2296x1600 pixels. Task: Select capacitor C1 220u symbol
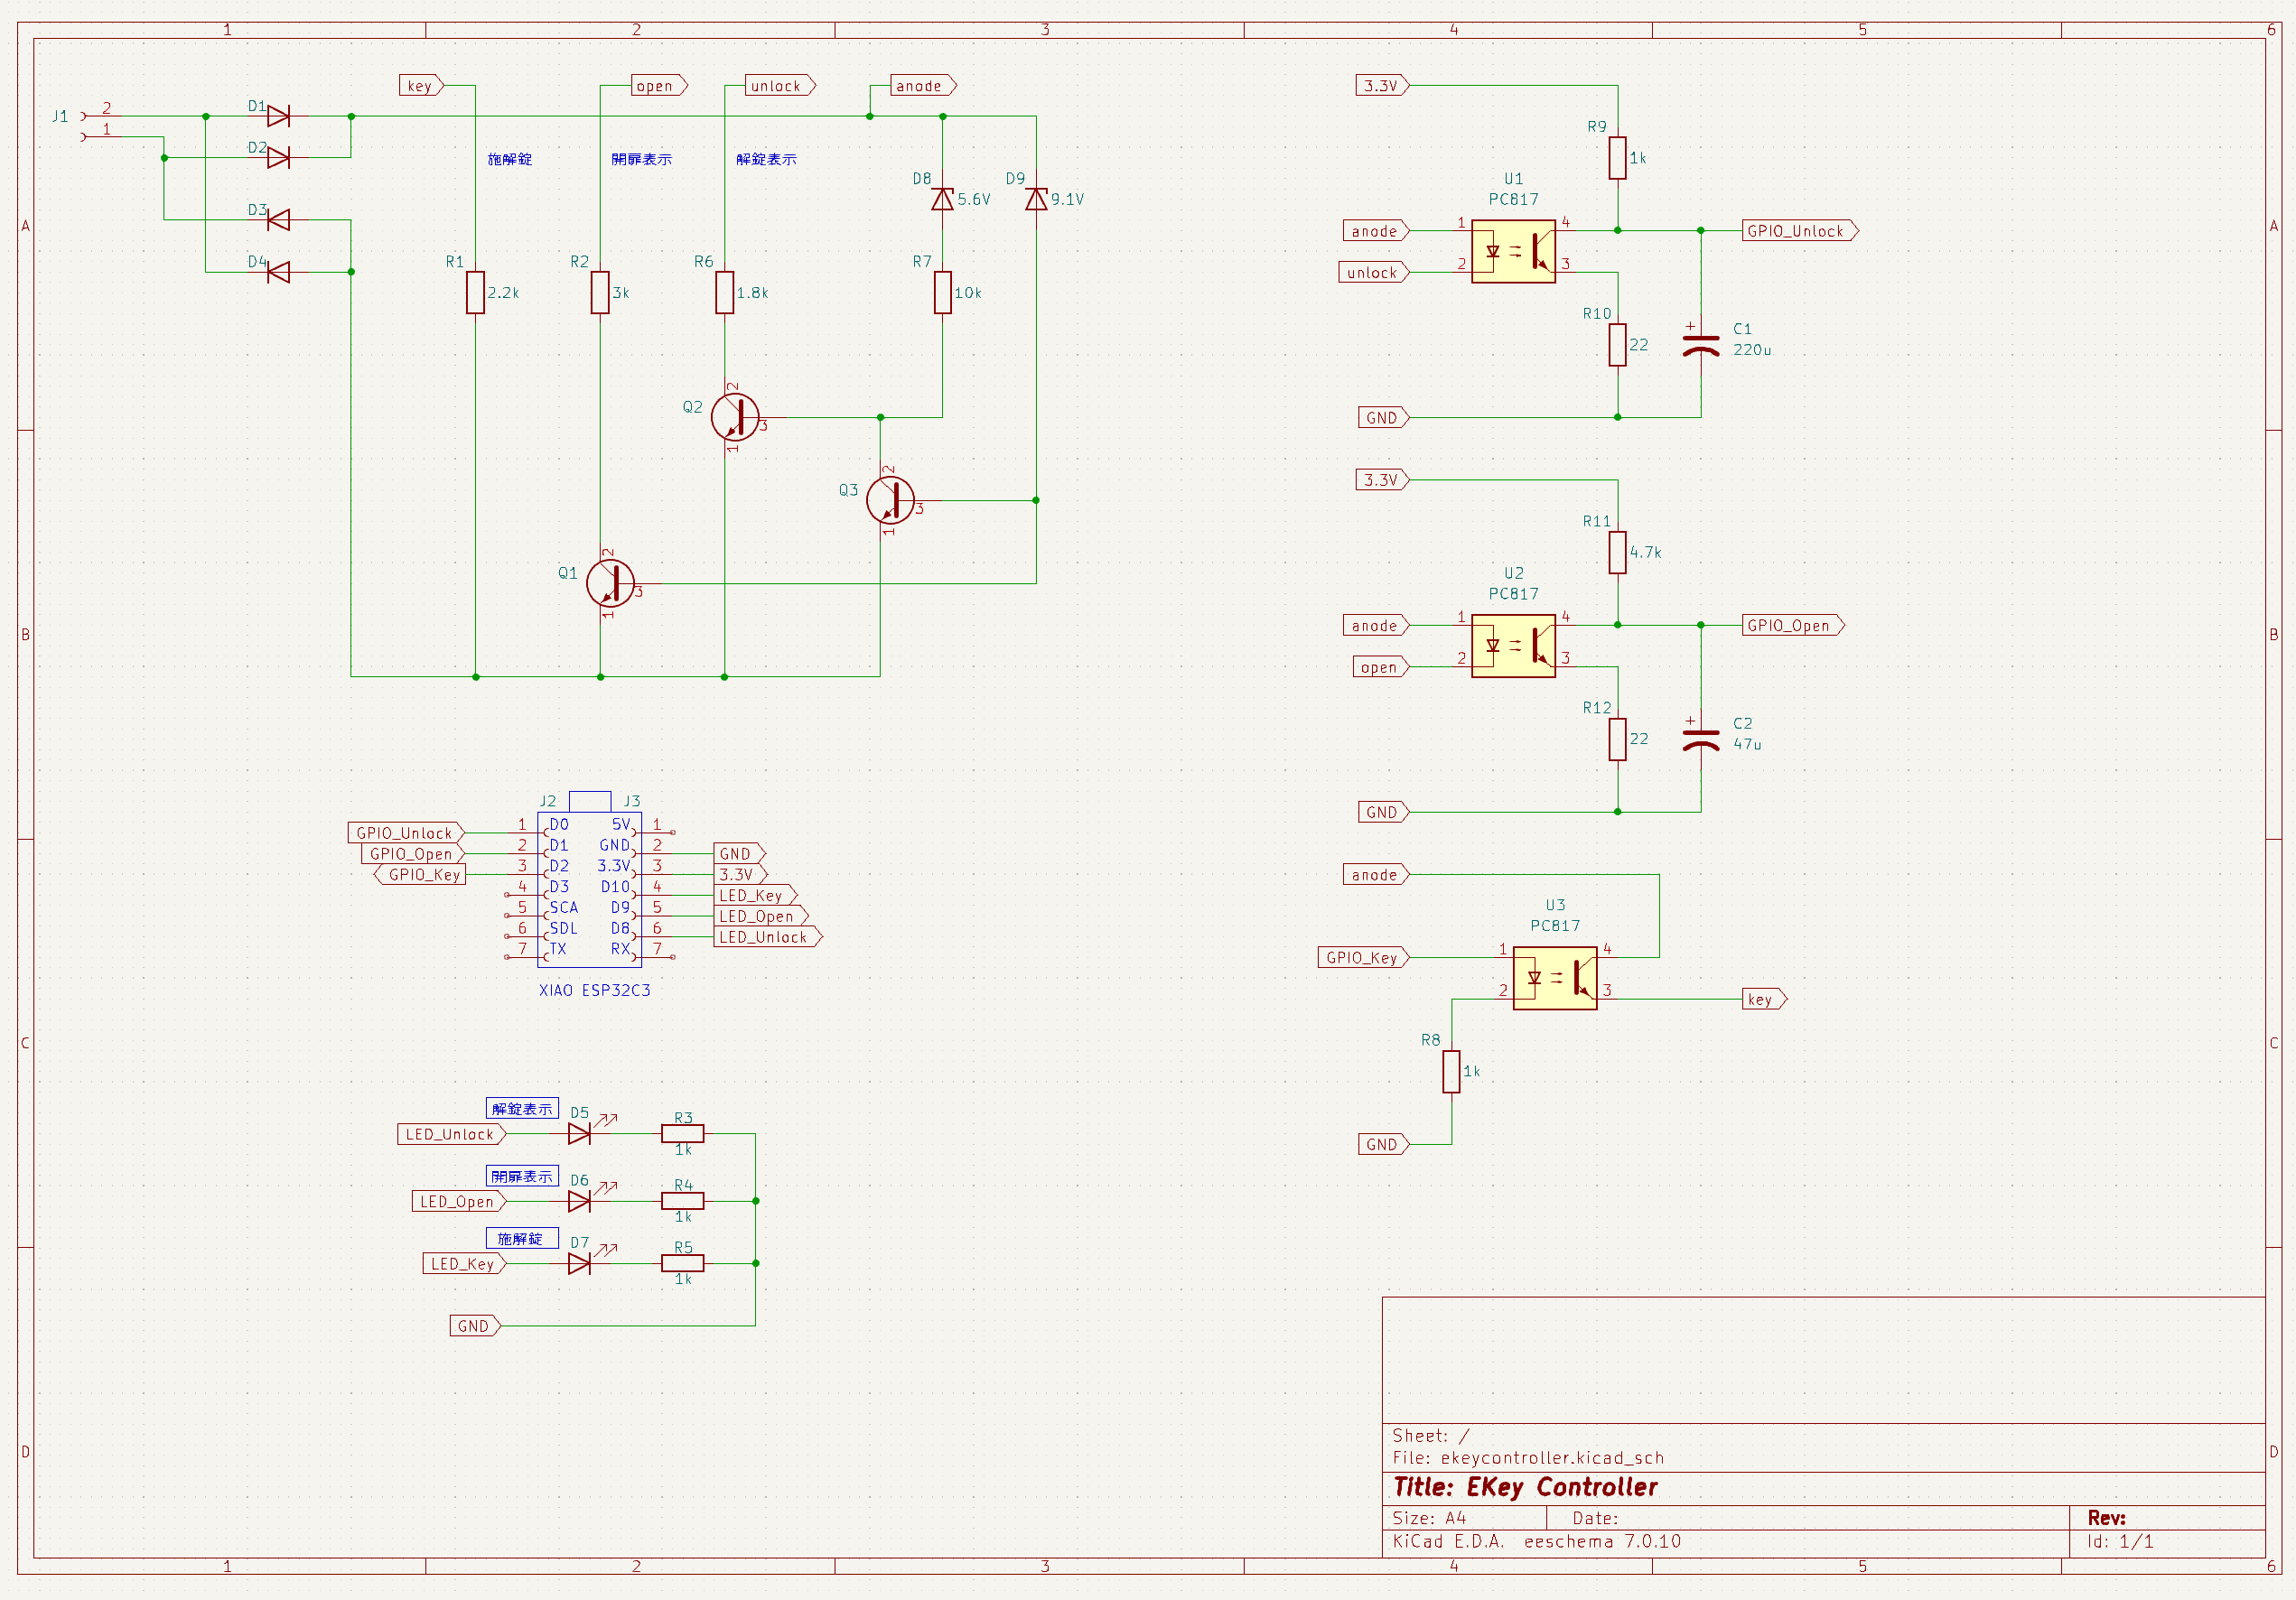[1700, 346]
